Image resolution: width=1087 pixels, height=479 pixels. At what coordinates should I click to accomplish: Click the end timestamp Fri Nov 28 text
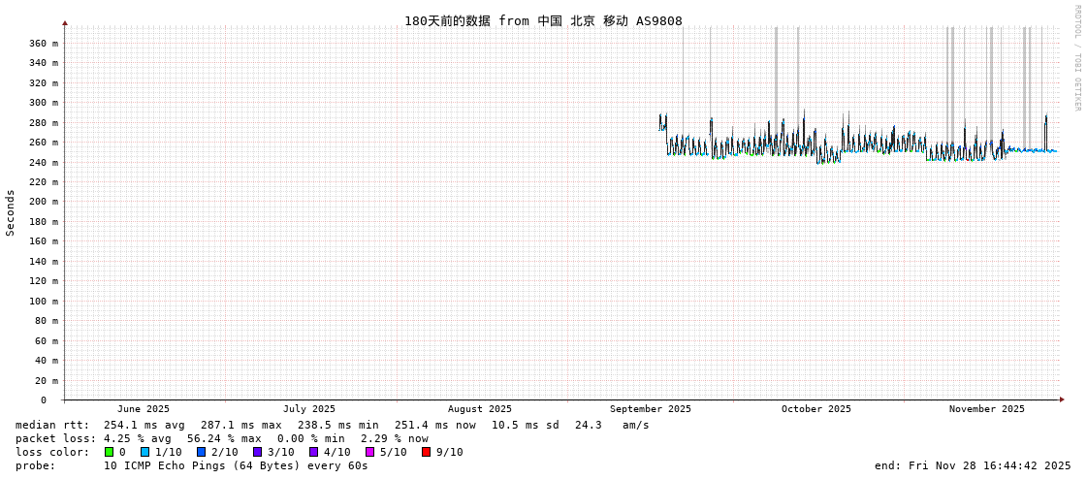click(x=973, y=465)
